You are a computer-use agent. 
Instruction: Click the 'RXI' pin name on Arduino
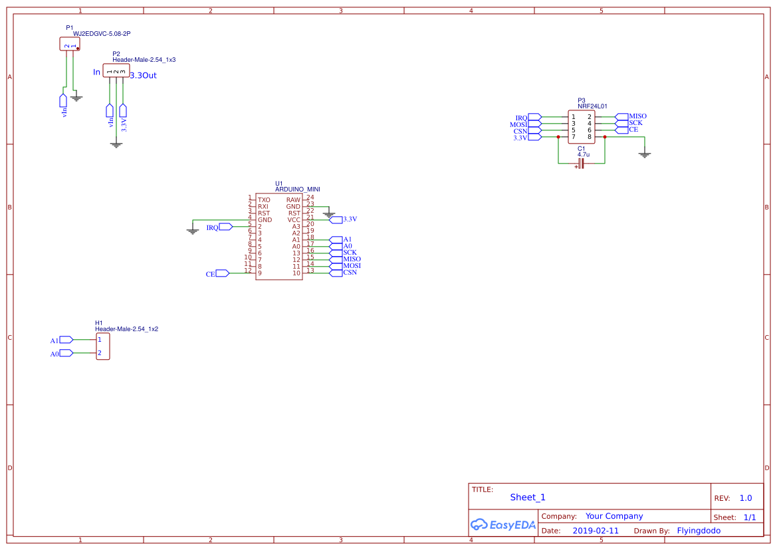(263, 207)
